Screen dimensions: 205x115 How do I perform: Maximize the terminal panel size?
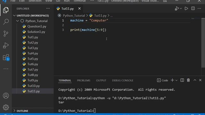click(x=195, y=80)
